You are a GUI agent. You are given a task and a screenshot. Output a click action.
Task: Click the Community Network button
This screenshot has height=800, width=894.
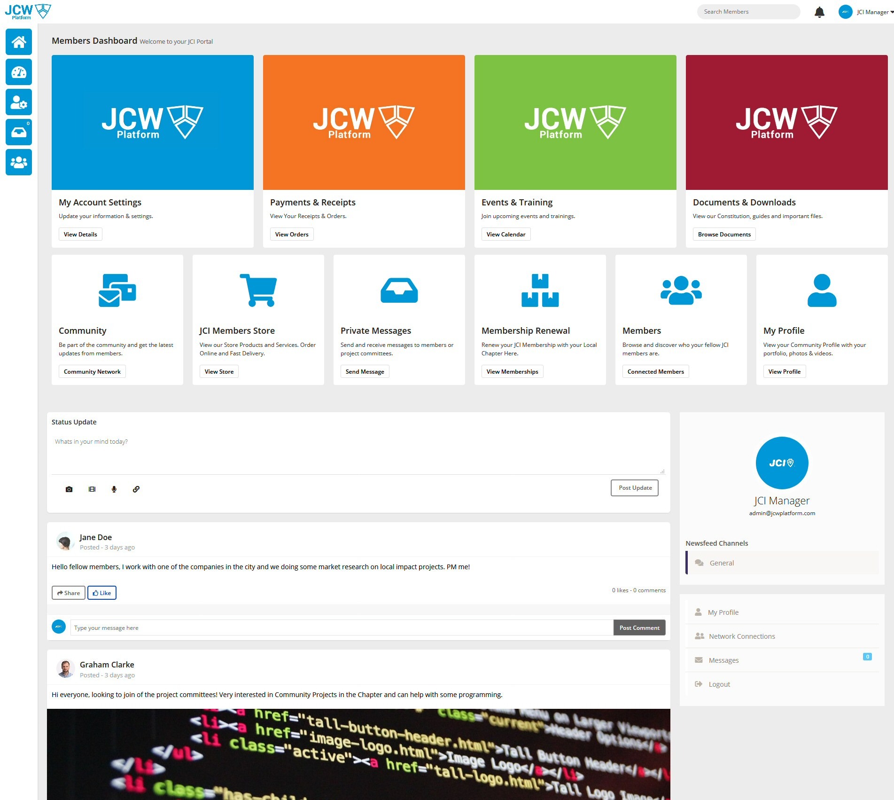click(x=92, y=371)
